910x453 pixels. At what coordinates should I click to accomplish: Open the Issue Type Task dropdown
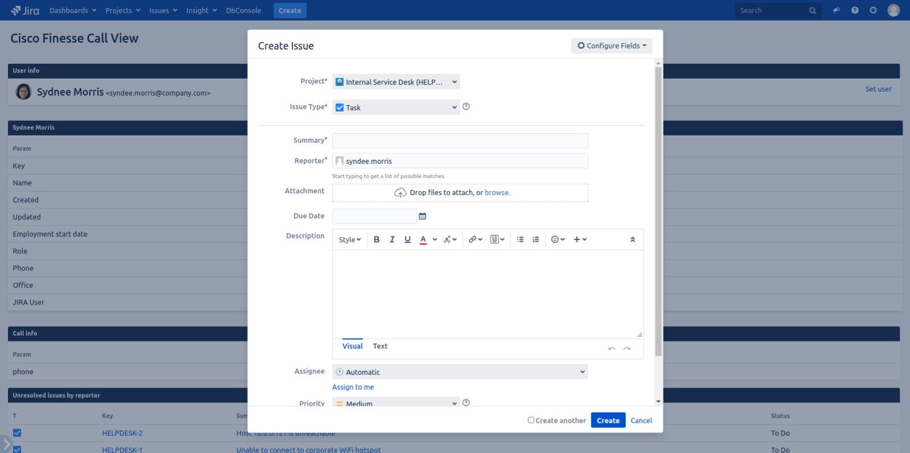pos(396,108)
